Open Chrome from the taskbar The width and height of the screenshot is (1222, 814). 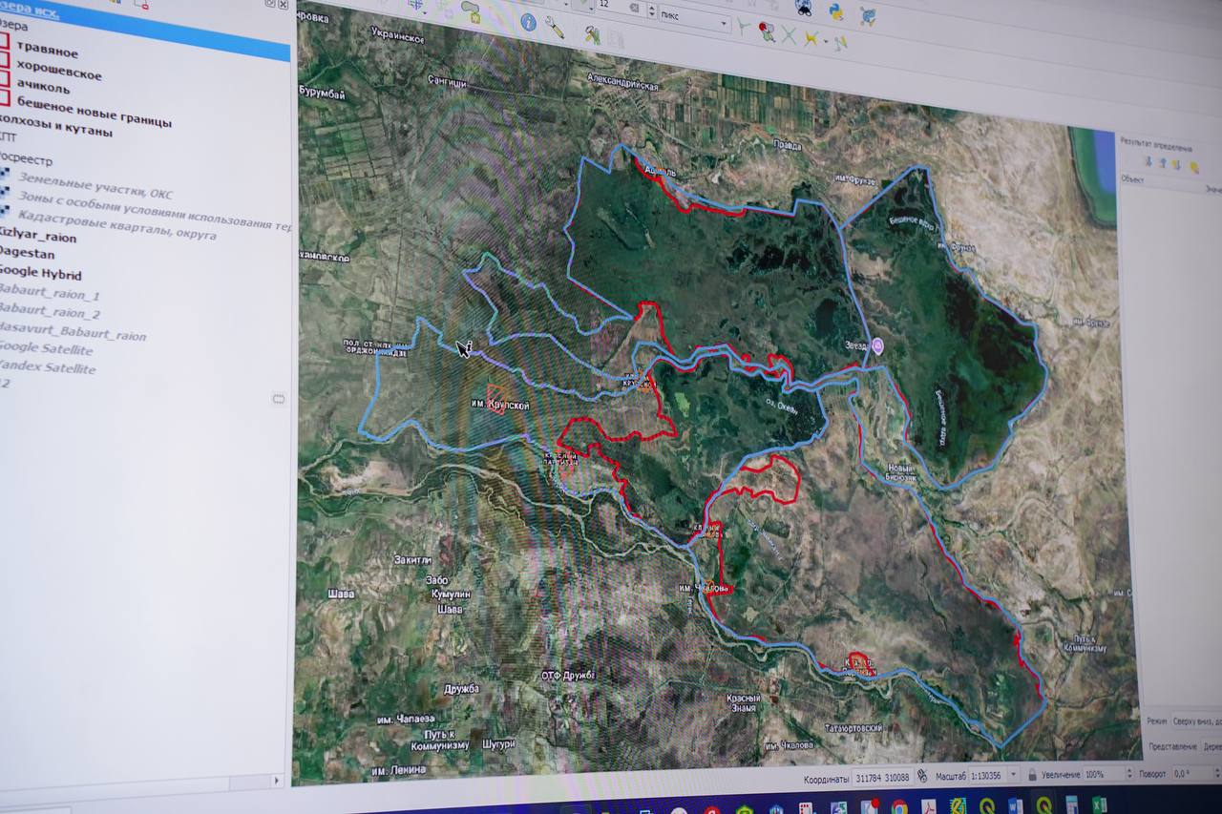pyautogui.click(x=898, y=806)
